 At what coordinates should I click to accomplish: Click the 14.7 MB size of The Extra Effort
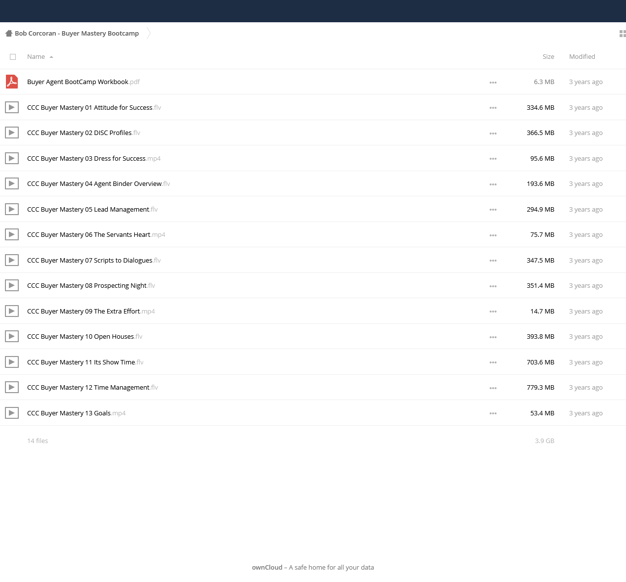coord(543,312)
